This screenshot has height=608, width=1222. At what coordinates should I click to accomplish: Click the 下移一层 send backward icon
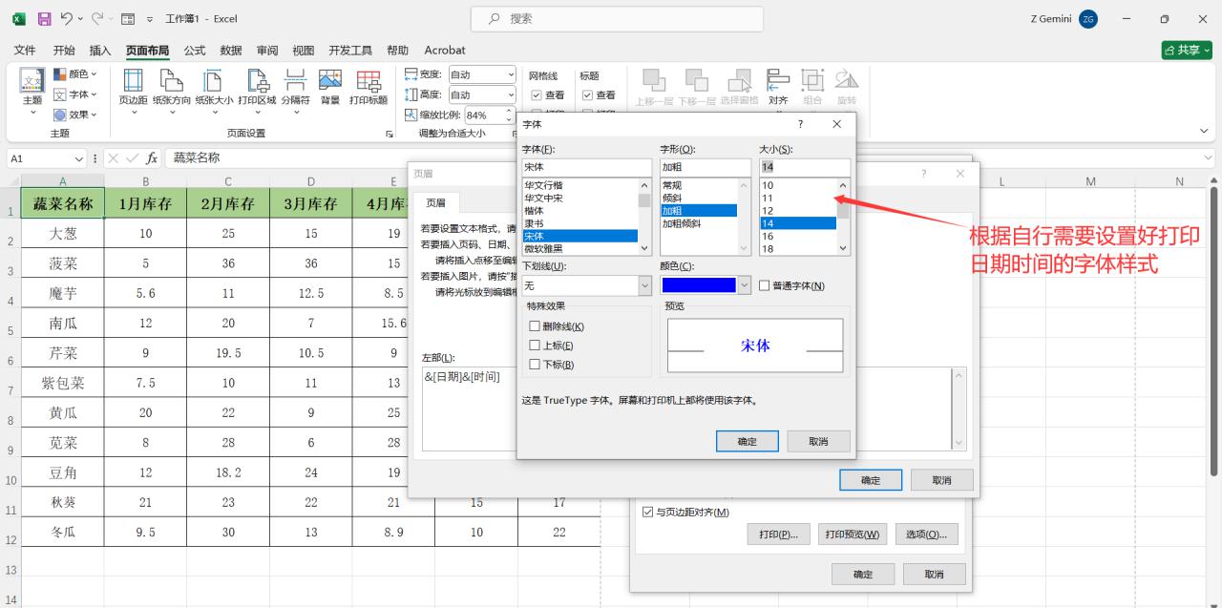[697, 79]
